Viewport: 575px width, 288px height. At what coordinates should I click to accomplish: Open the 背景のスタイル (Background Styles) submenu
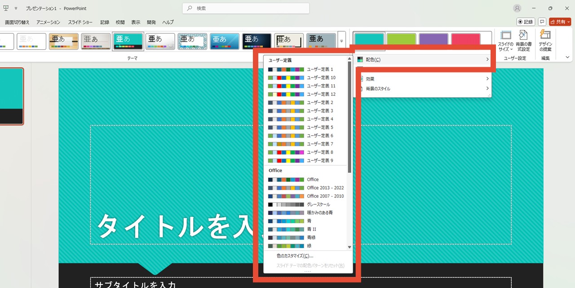tap(422, 89)
